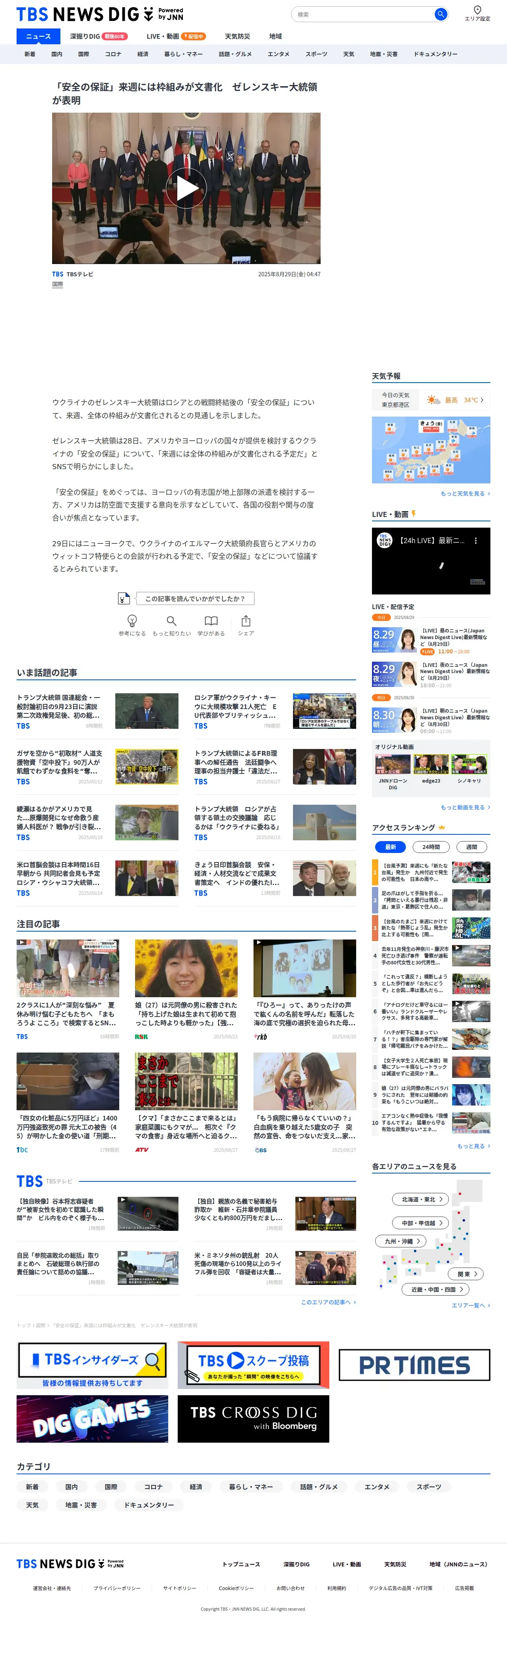Click the このエリアの記事へ link
The height and width of the screenshot is (1664, 507).
coord(328,1302)
